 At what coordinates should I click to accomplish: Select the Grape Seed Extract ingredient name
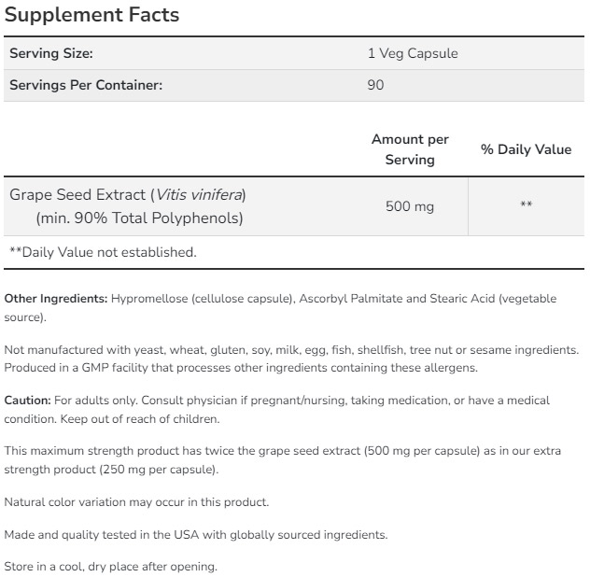[77, 195]
